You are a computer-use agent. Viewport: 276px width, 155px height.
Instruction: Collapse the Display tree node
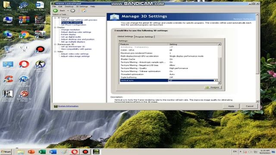(55, 28)
